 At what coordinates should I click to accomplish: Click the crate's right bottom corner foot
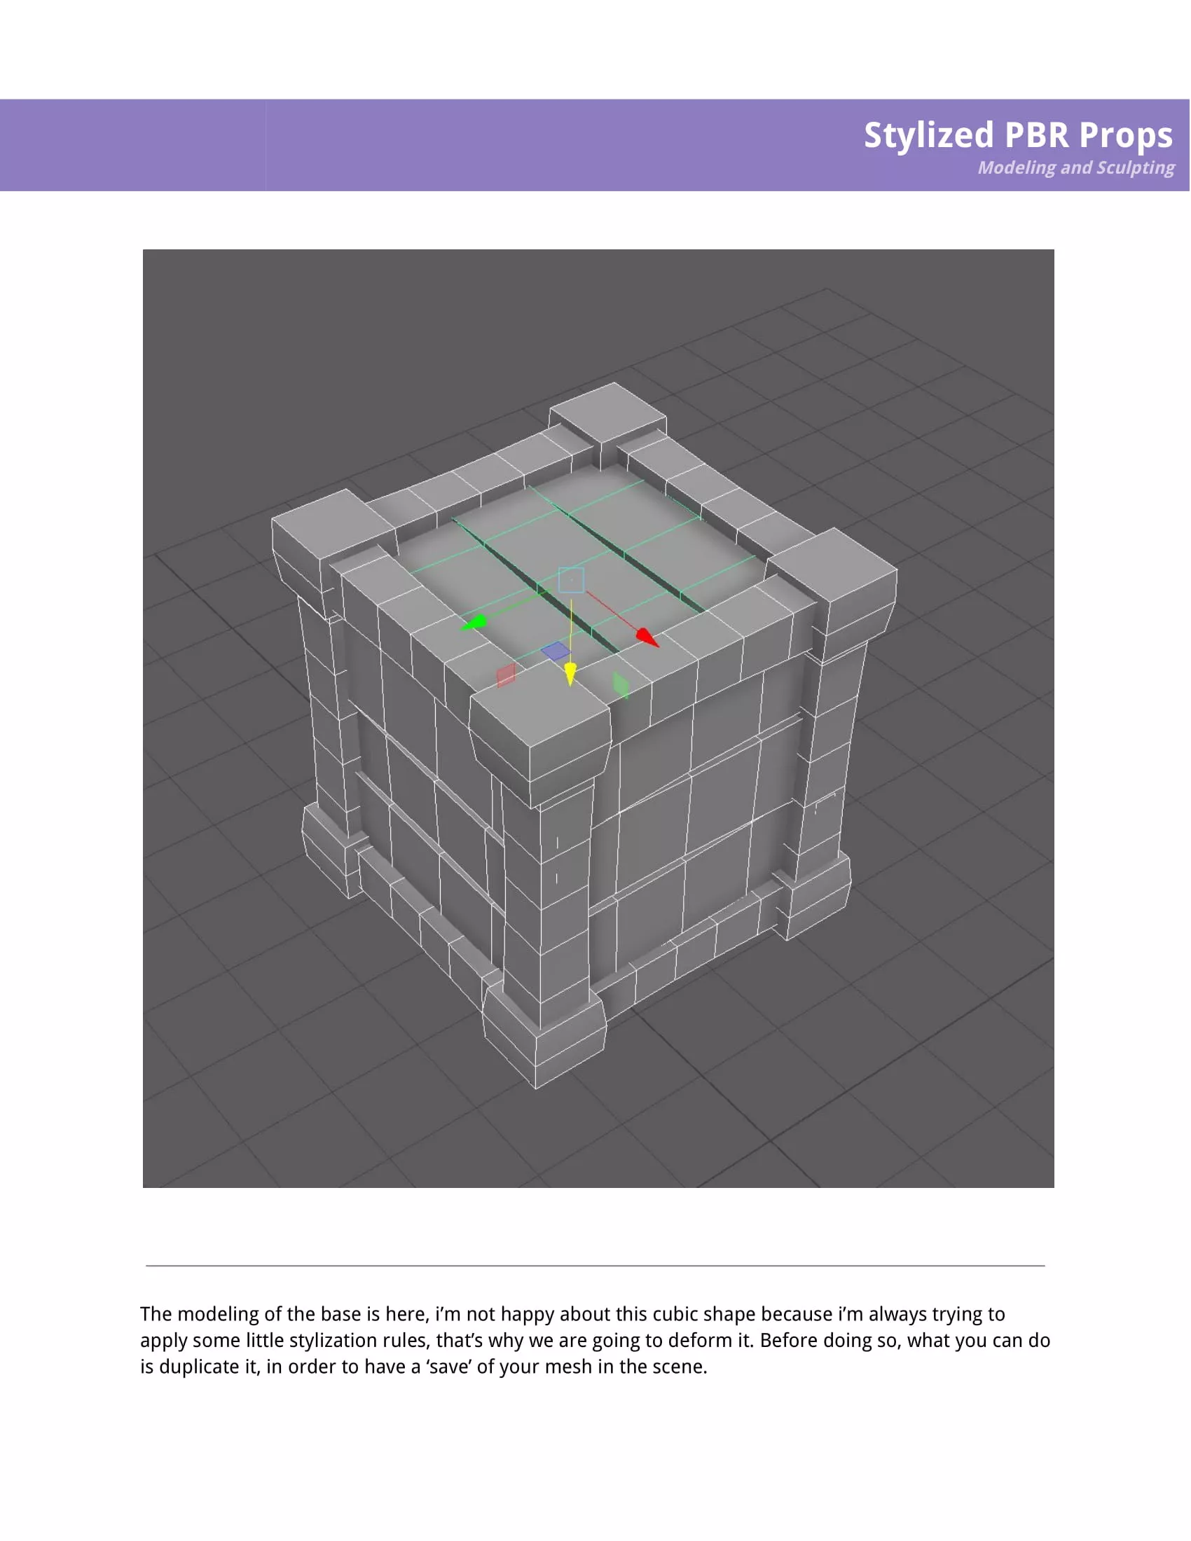click(x=817, y=894)
